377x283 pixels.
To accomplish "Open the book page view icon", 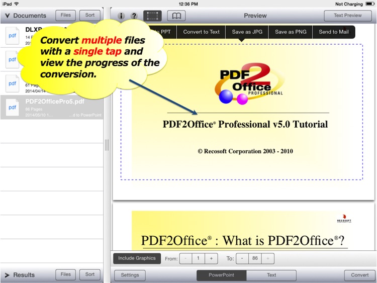I will pyautogui.click(x=176, y=16).
